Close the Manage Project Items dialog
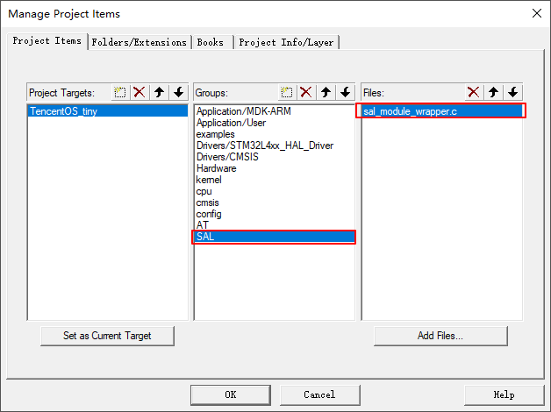 pyautogui.click(x=537, y=14)
